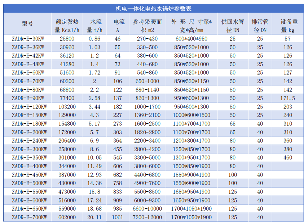Select the water flow value 10.05
308x224 pixels.
click(x=94, y=158)
